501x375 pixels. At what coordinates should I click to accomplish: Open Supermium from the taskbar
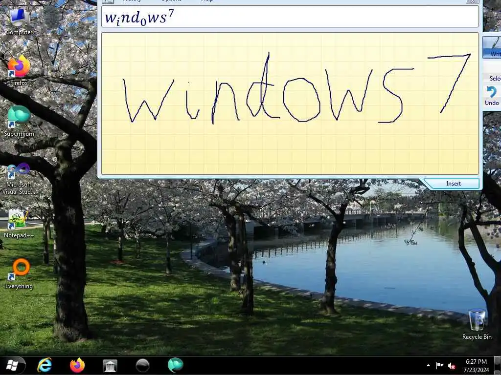coord(176,365)
